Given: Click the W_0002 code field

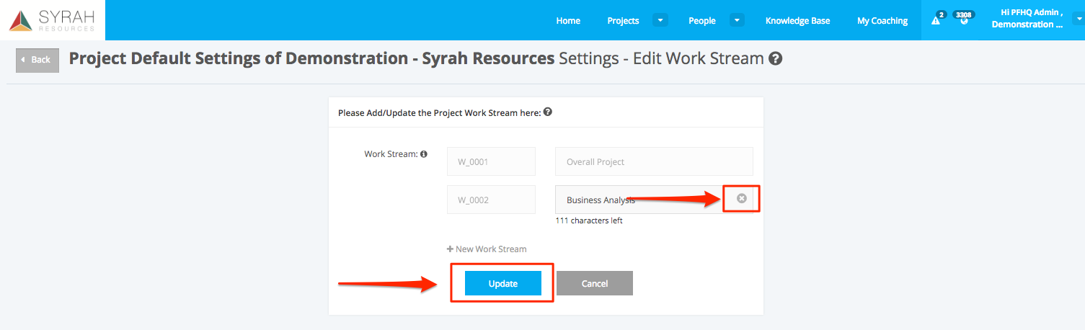Looking at the screenshot, I should tap(491, 200).
